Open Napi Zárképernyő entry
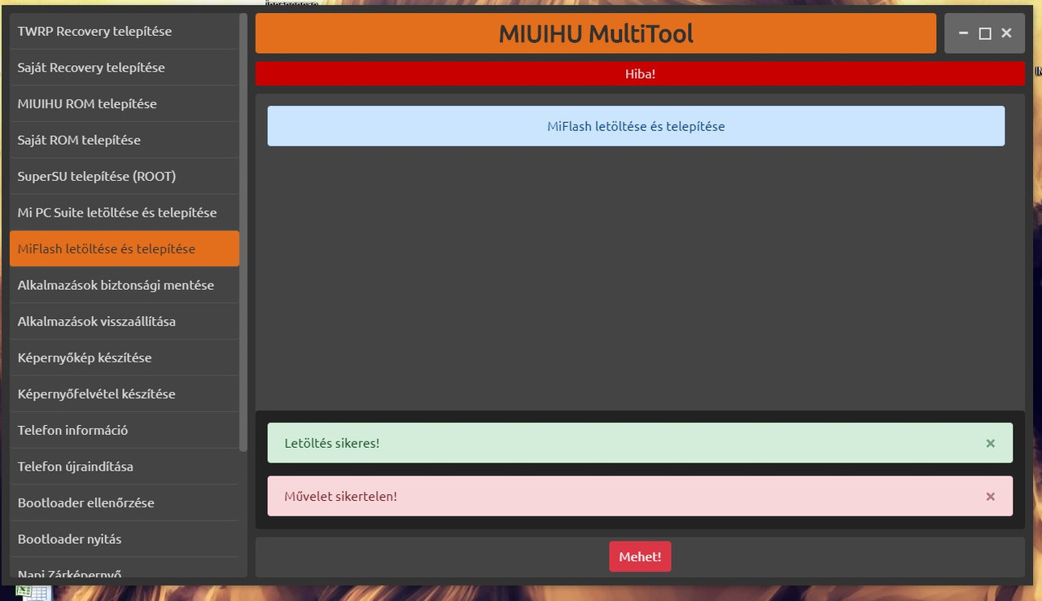The height and width of the screenshot is (601, 1042). point(125,568)
